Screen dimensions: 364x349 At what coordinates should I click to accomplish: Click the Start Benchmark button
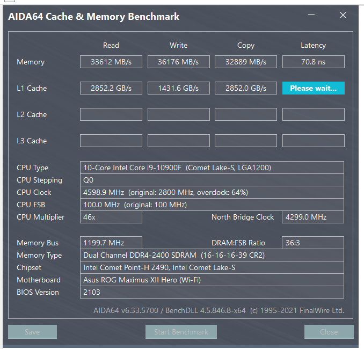tap(181, 332)
